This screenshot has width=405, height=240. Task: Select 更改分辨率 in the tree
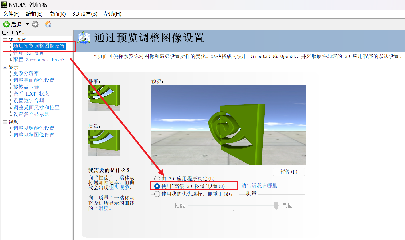[26, 73]
